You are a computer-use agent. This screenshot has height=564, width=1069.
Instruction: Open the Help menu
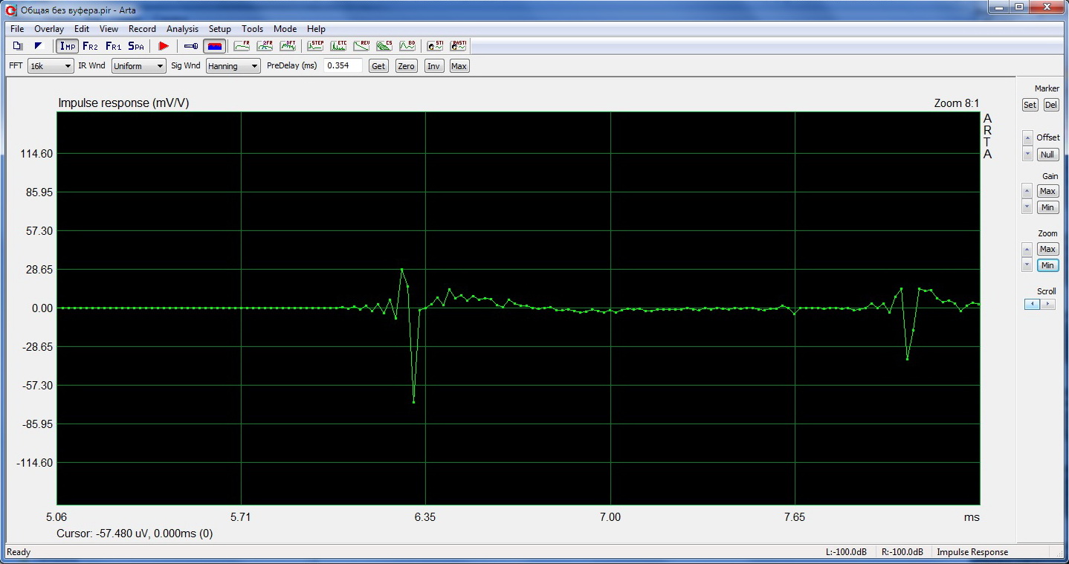tap(316, 29)
